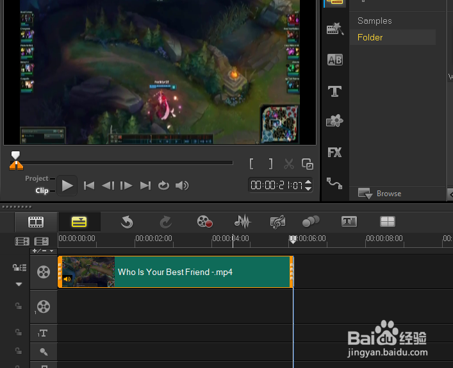The height and width of the screenshot is (368, 453).
Task: Open Multi-camera / split-screen layout tool
Action: 388,221
